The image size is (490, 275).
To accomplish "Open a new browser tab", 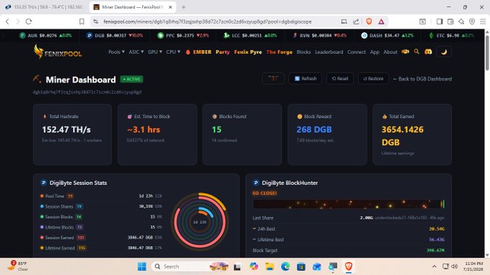I will [x=184, y=7].
